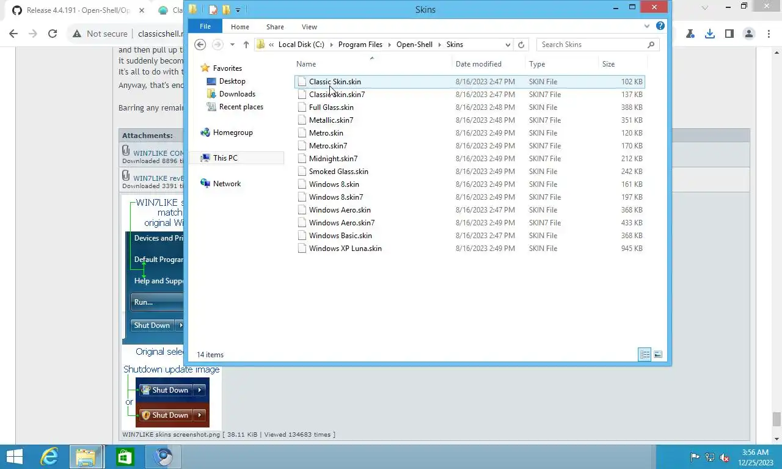782x469 pixels.
Task: Select the Windows Basic.skin file
Action: tap(469, 236)
